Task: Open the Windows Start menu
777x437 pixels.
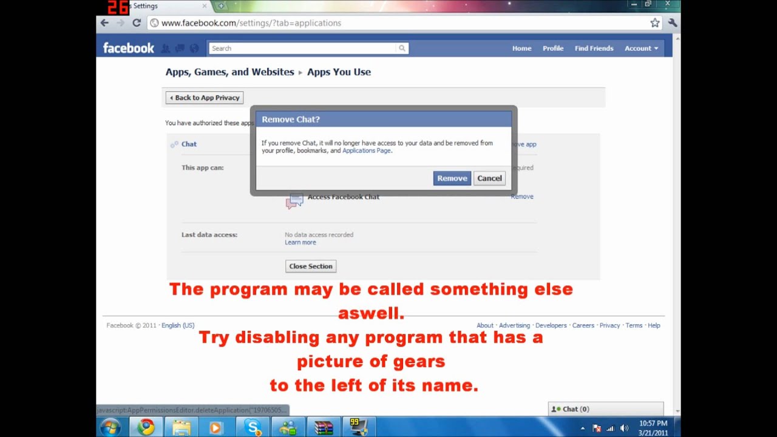Action: [110, 427]
